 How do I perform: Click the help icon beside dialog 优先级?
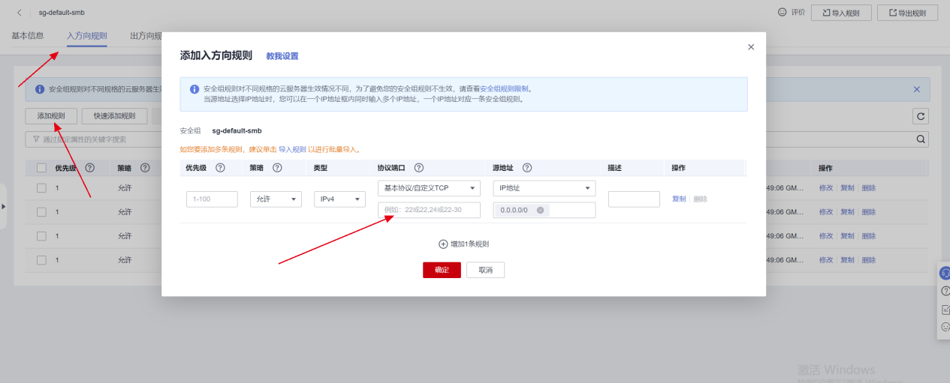220,168
